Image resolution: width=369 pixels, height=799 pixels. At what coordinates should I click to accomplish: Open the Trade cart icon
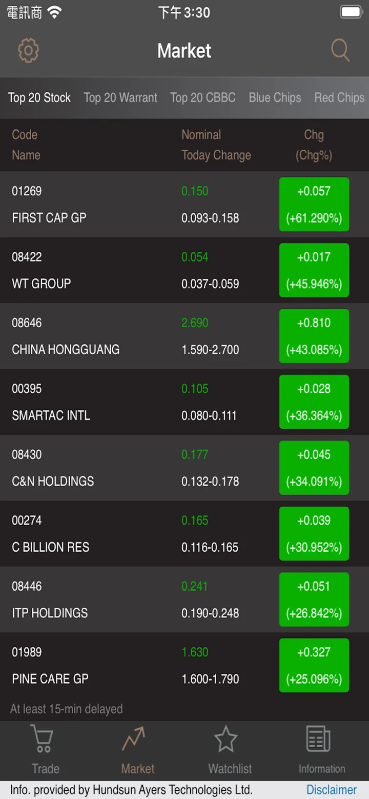tap(42, 739)
